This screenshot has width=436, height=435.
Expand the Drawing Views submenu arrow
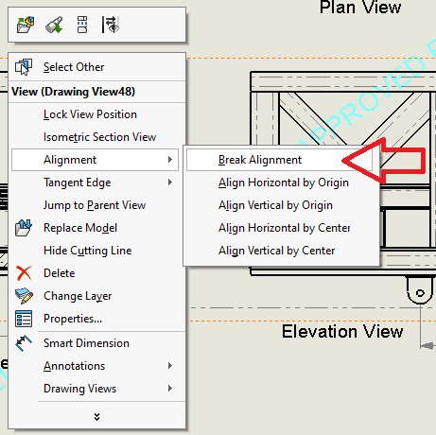[170, 389]
